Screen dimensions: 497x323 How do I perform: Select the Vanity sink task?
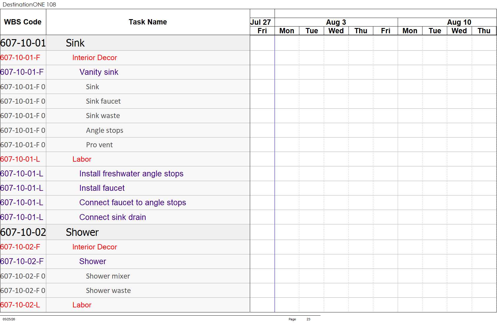coord(99,72)
